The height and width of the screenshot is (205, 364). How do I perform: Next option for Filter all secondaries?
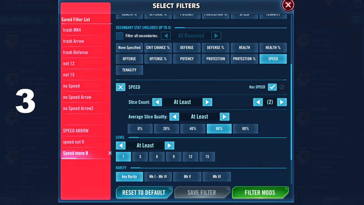216,36
